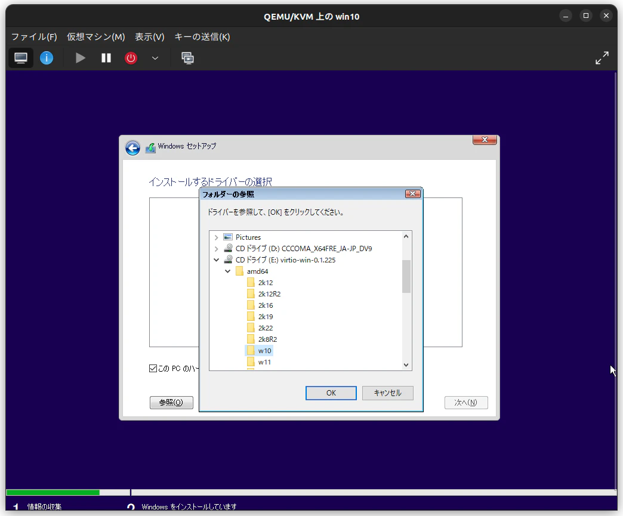623x516 pixels.
Task: Maximize the QEMU/KVM win10 window
Action: pos(585,16)
